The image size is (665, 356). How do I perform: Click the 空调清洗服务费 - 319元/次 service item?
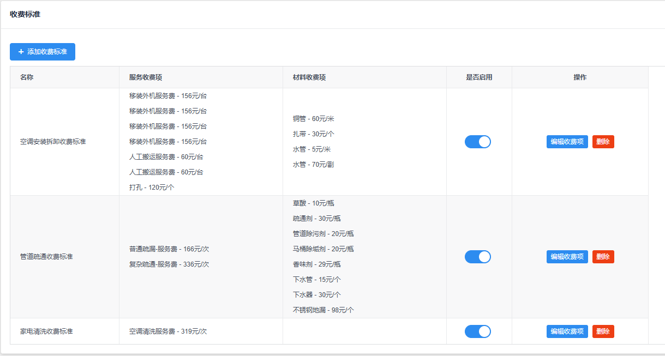tap(168, 331)
